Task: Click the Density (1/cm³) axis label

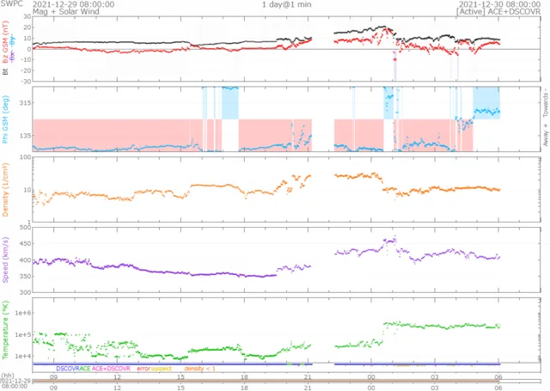Action: (x=5, y=190)
